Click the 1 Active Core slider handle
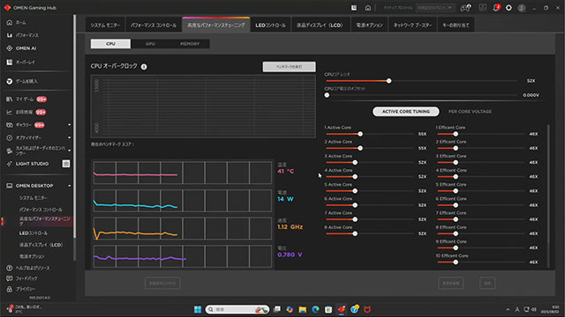 (x=360, y=134)
